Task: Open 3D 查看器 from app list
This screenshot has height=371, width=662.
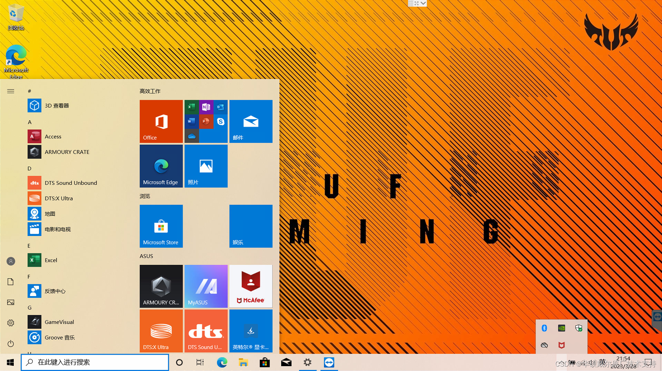Action: click(78, 106)
